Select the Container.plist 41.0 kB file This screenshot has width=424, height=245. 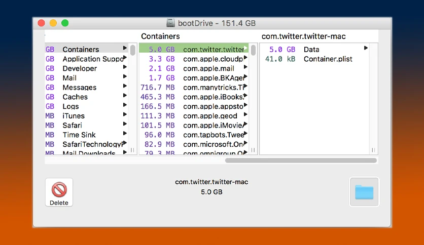[x=314, y=59]
